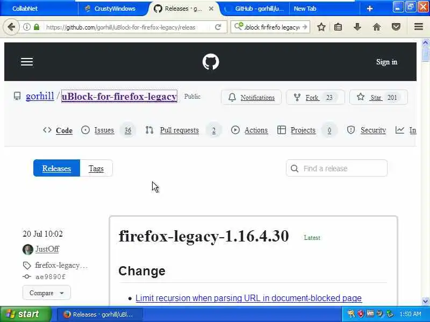Viewport: 430px width, 322px height.
Task: Submit search with the arrow icon
Action: tap(305, 27)
